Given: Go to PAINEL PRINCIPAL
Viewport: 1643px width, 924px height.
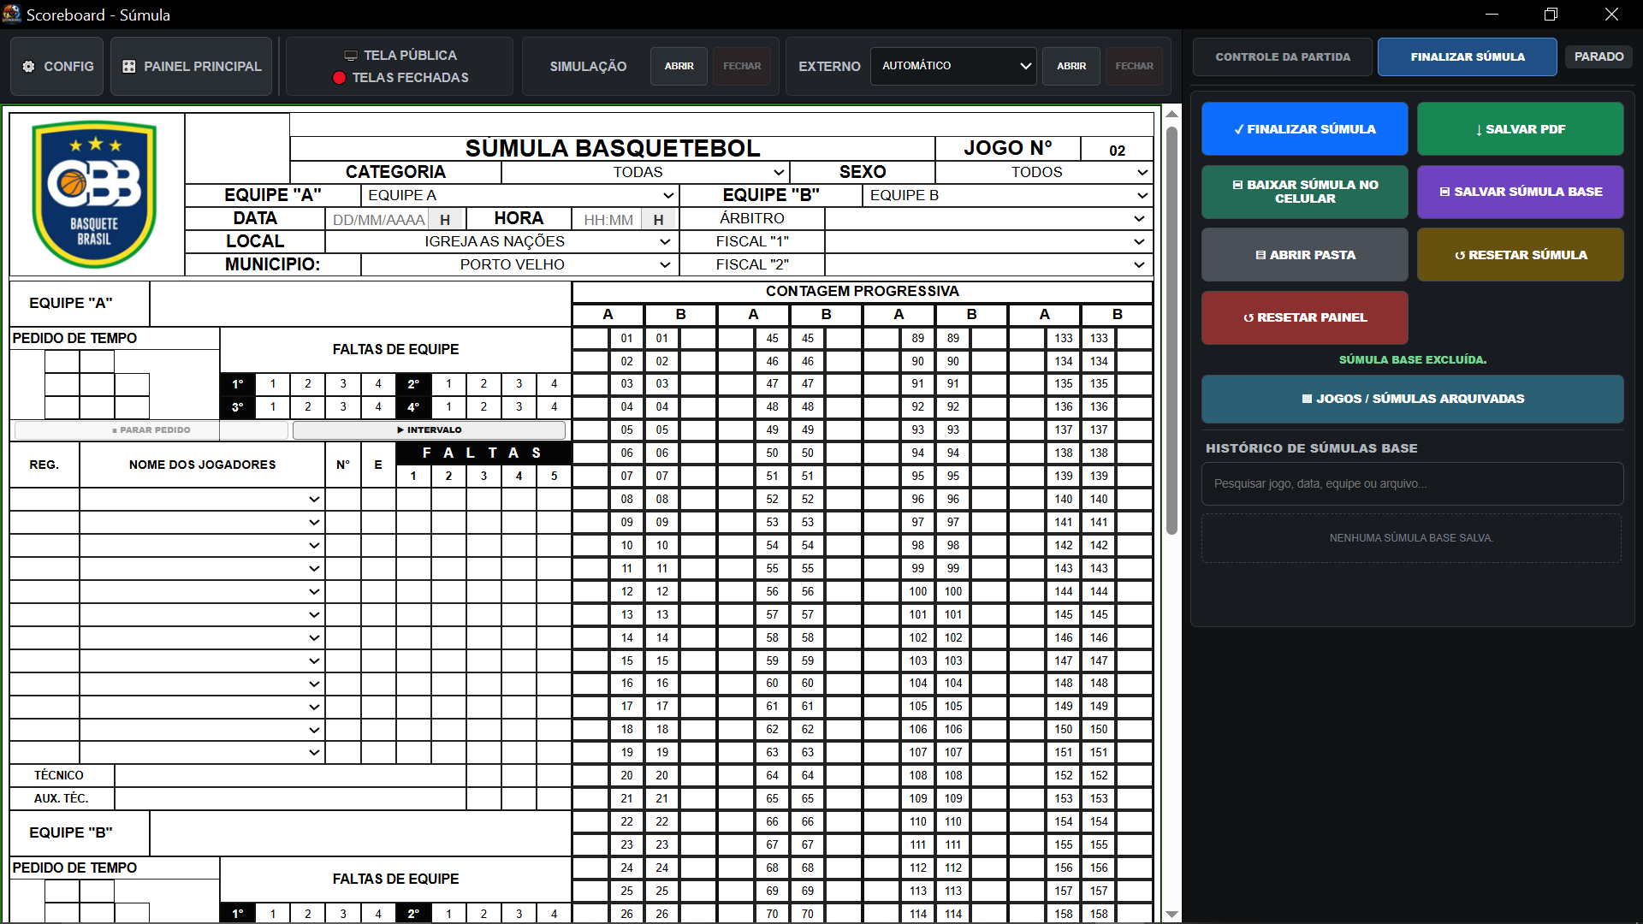Looking at the screenshot, I should (x=192, y=66).
